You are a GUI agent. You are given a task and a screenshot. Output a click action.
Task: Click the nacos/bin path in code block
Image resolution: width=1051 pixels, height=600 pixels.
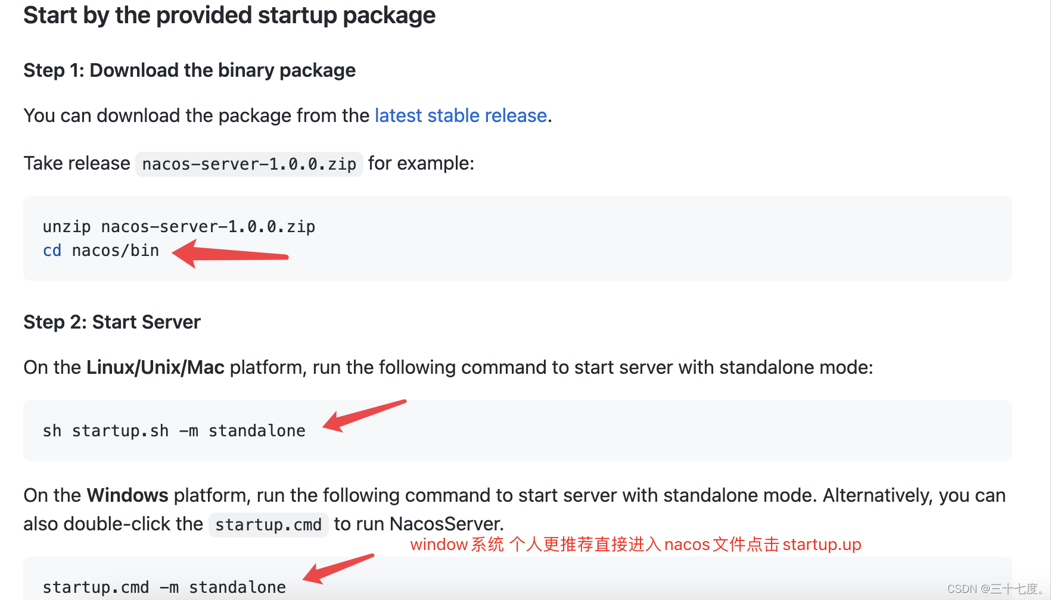[116, 251]
